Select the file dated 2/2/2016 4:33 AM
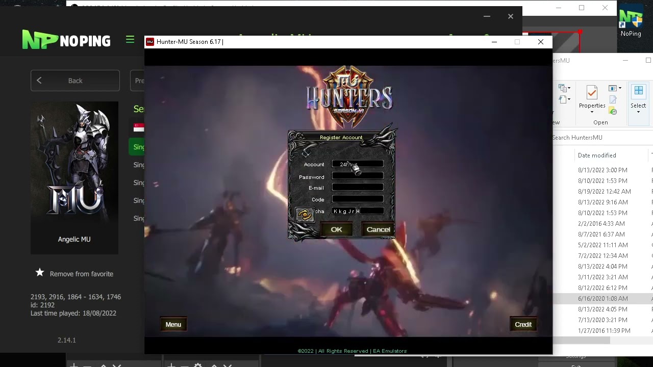The height and width of the screenshot is (367, 653). (601, 224)
